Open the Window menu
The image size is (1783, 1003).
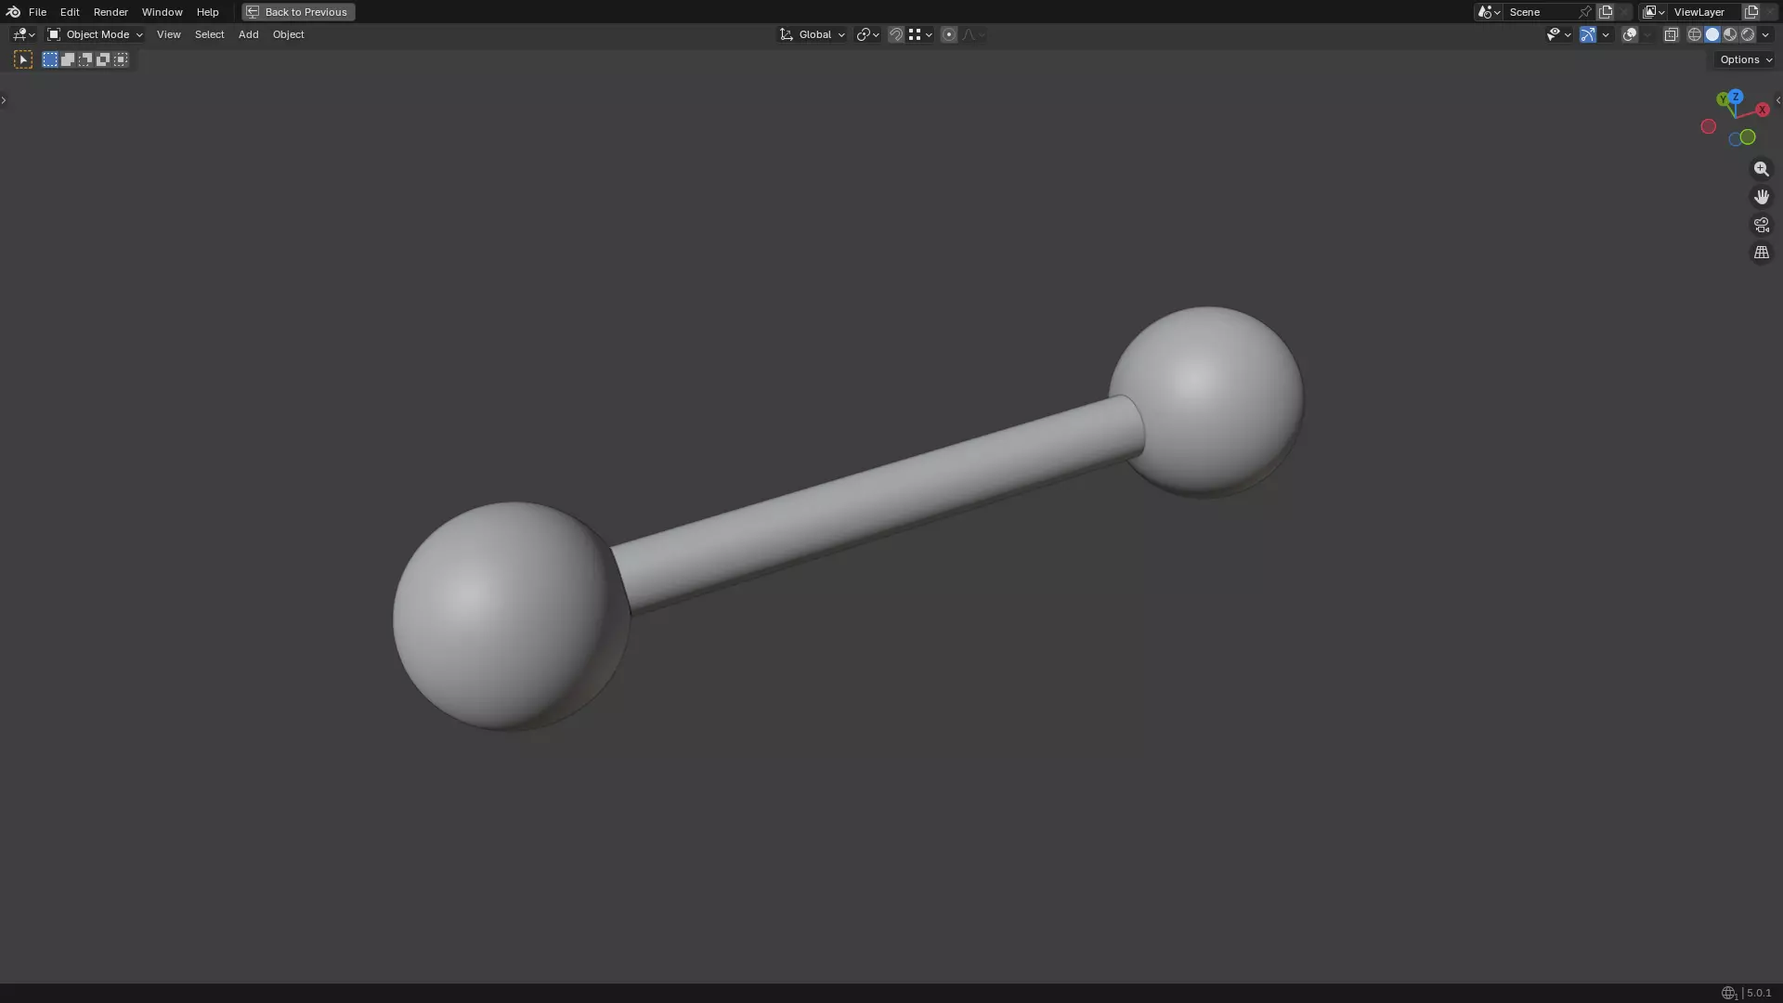click(x=162, y=12)
